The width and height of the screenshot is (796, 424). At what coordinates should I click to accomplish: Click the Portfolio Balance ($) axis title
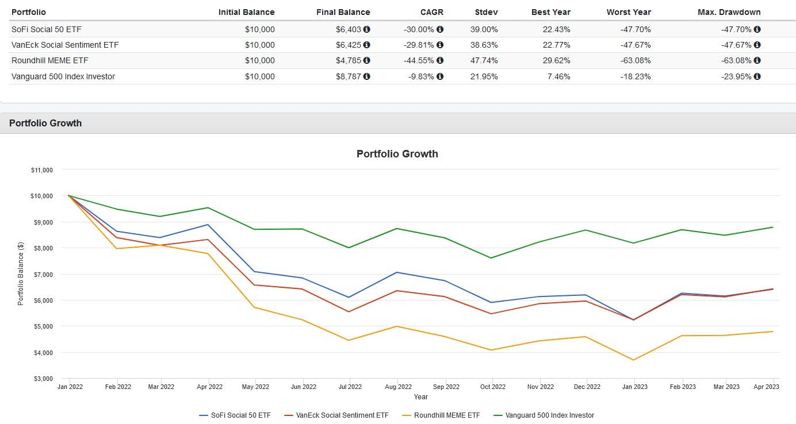(x=21, y=273)
